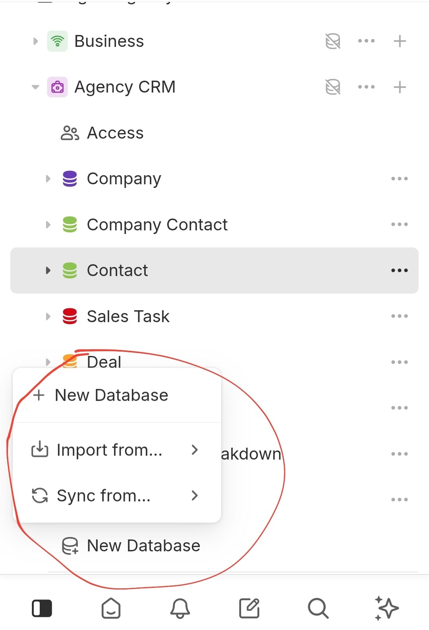This screenshot has width=429, height=630.
Task: Expand the Contact database arrow
Action: tap(48, 271)
